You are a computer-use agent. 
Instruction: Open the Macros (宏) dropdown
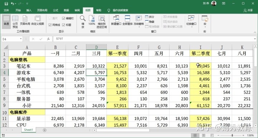click(205, 22)
